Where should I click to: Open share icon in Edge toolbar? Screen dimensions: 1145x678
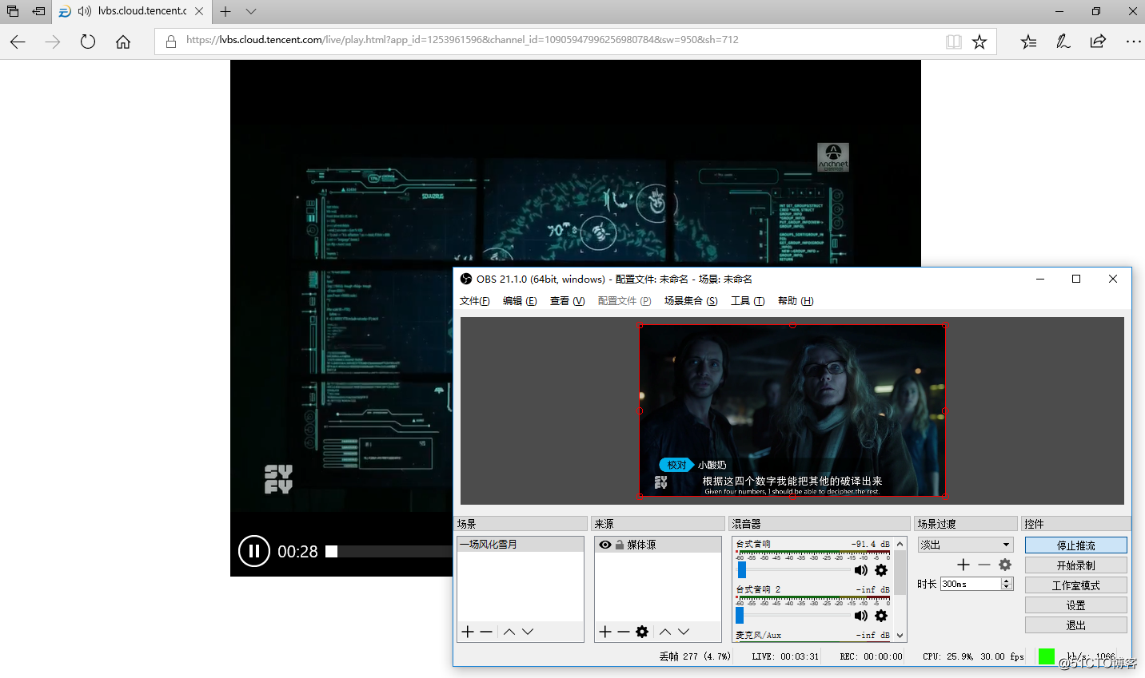coord(1098,42)
